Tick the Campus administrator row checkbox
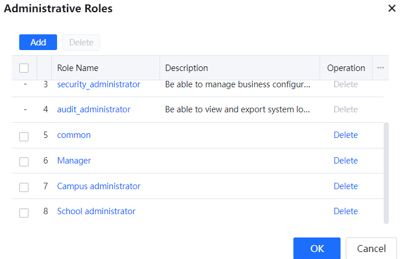The height and width of the screenshot is (259, 404). pyautogui.click(x=24, y=187)
